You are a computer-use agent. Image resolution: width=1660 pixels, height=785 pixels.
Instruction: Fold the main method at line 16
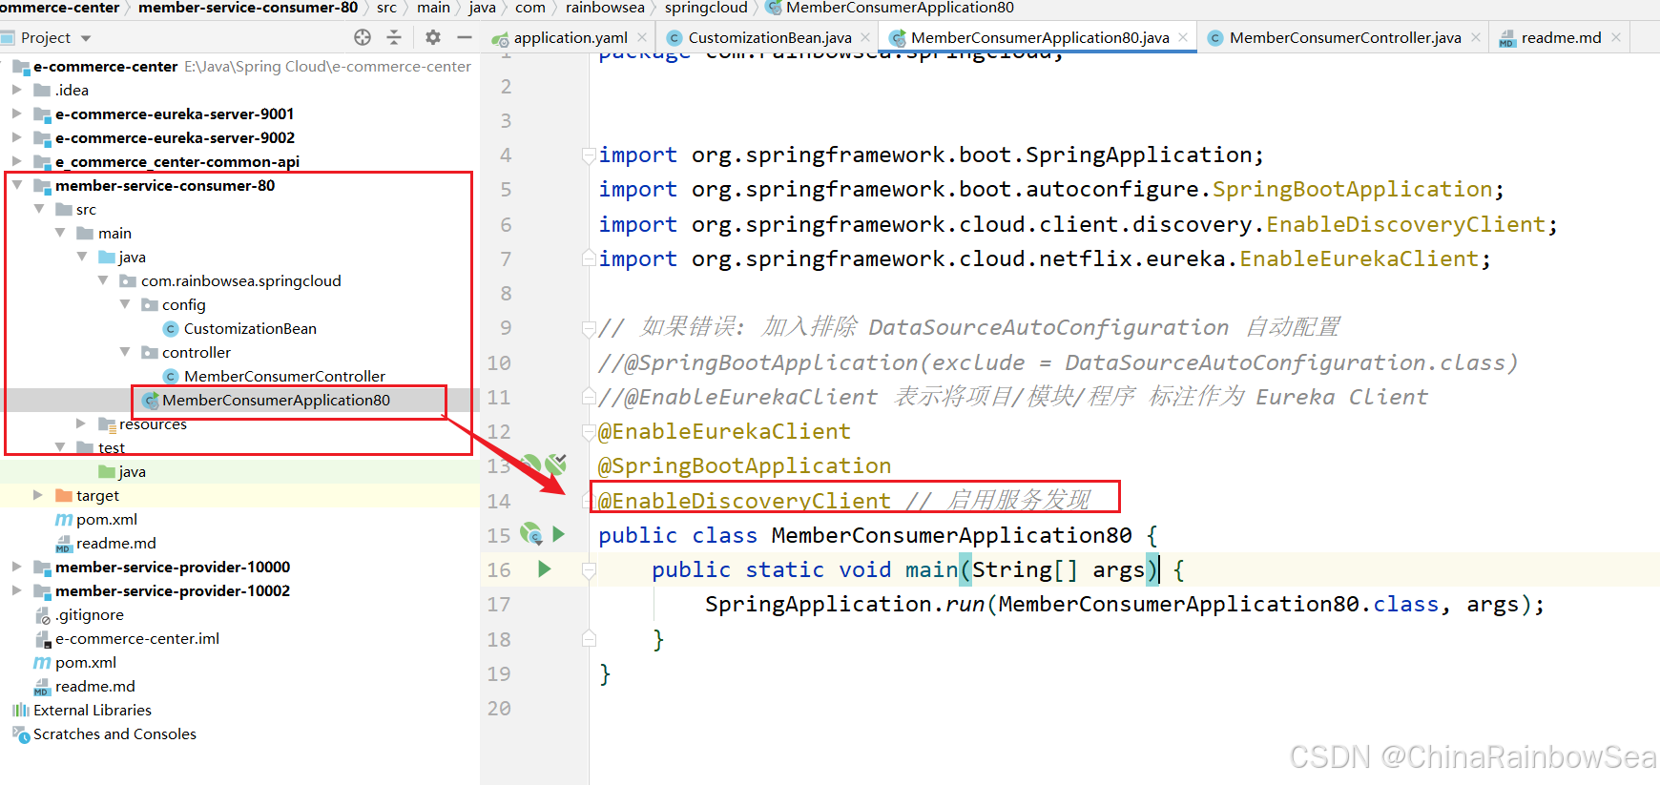pos(589,570)
